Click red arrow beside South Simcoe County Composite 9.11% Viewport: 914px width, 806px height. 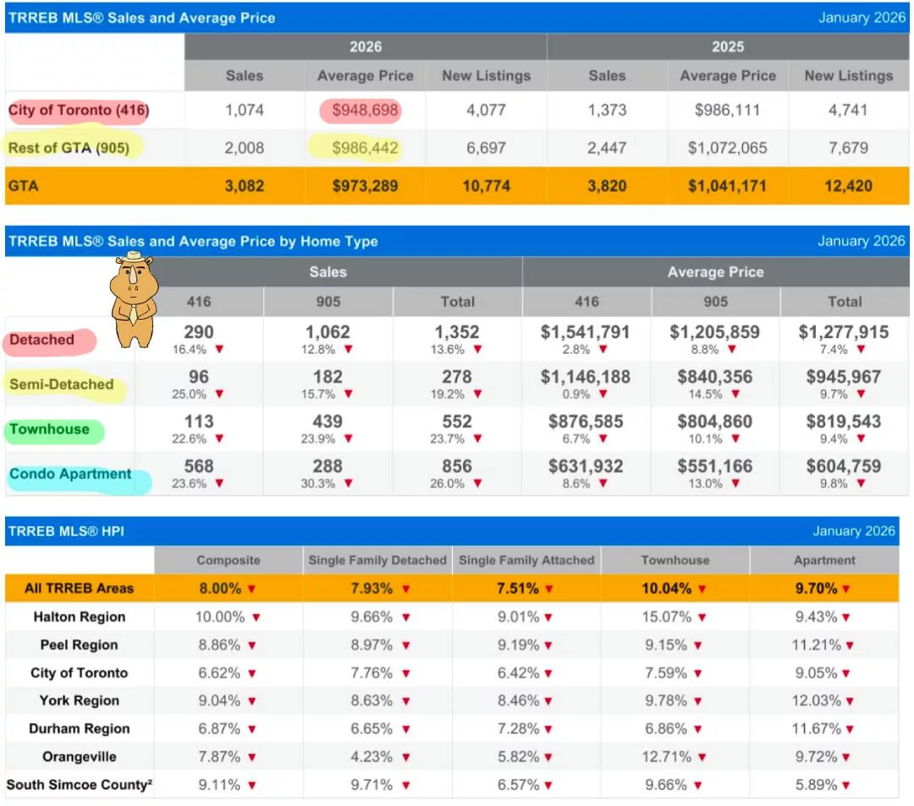pos(251,786)
